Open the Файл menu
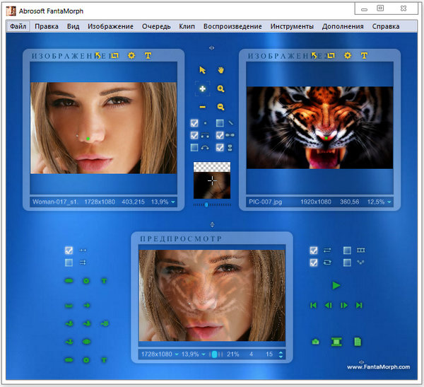This screenshot has height=387, width=424. pos(18,26)
